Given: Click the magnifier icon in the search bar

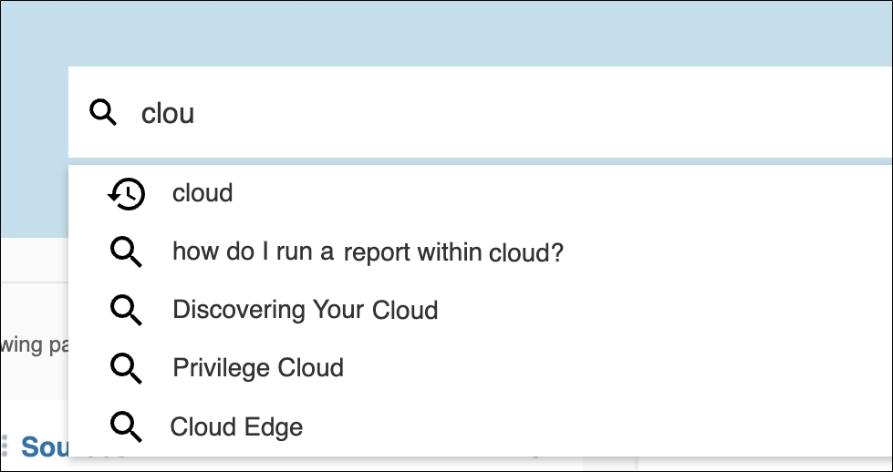Looking at the screenshot, I should coord(103,113).
